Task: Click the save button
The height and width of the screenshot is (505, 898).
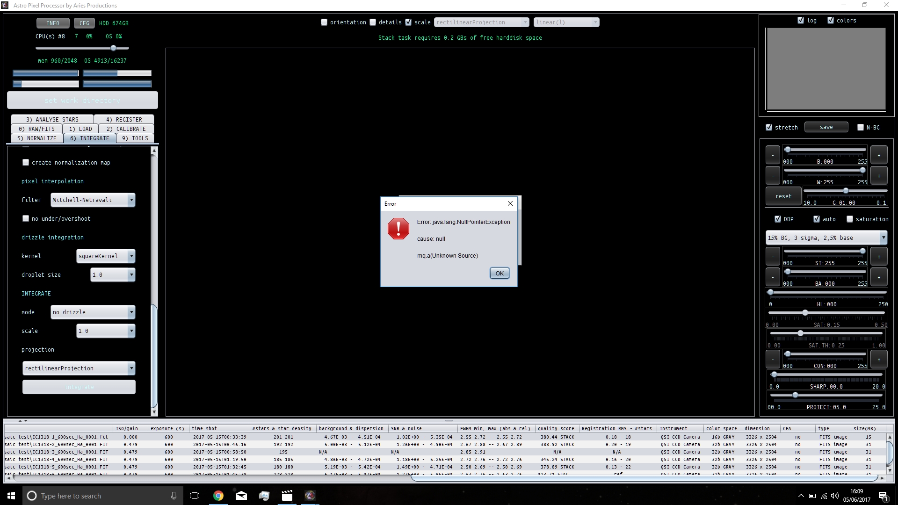Action: click(826, 127)
